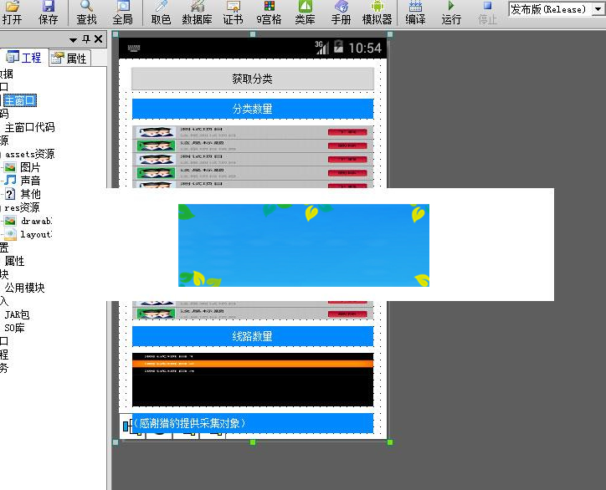Open the panel options dropdown arrow
This screenshot has width=606, height=490.
(73, 39)
